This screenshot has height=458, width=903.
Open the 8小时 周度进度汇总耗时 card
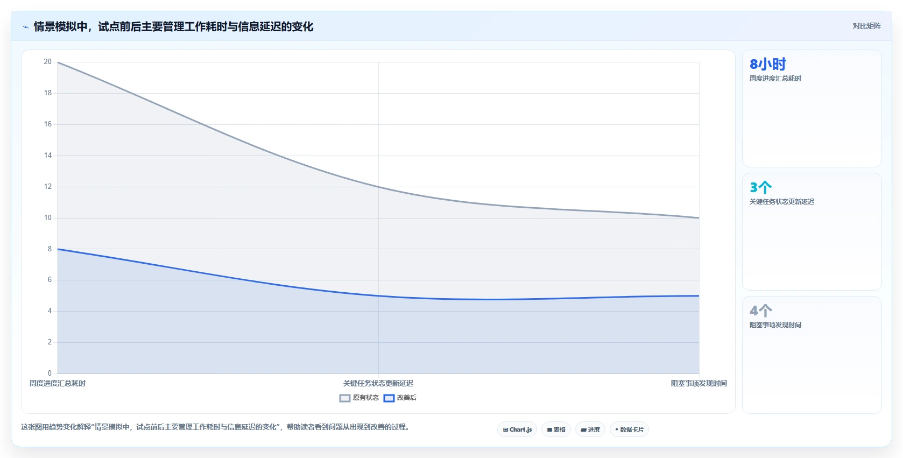coord(812,109)
